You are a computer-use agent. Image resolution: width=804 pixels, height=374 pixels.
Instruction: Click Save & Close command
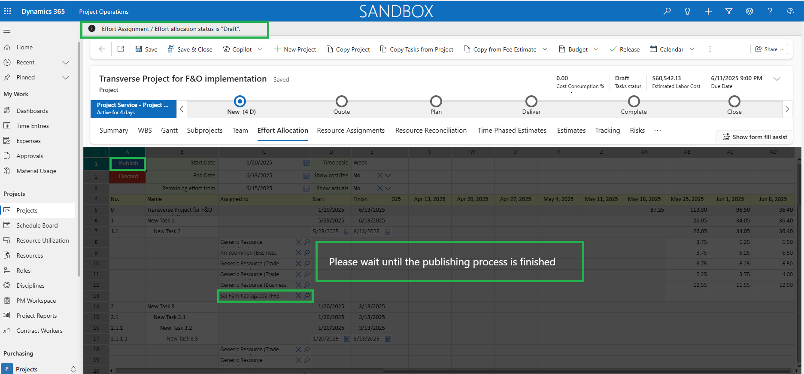(190, 49)
